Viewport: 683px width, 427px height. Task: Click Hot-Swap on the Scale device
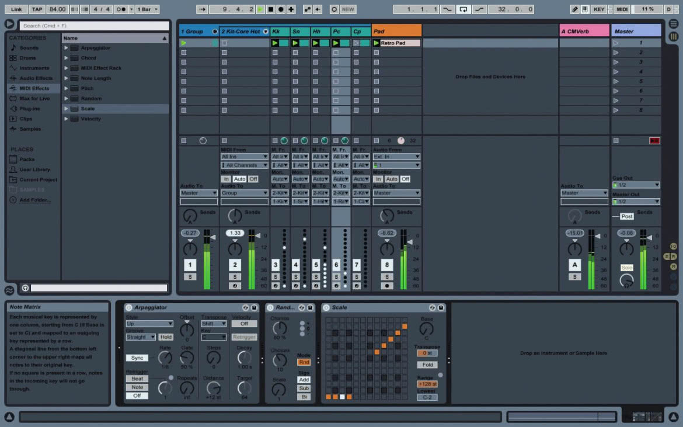[x=432, y=308]
